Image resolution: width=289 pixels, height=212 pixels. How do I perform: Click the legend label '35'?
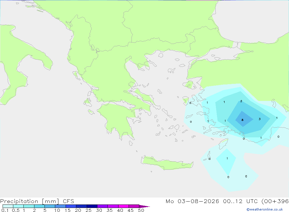click(110, 210)
